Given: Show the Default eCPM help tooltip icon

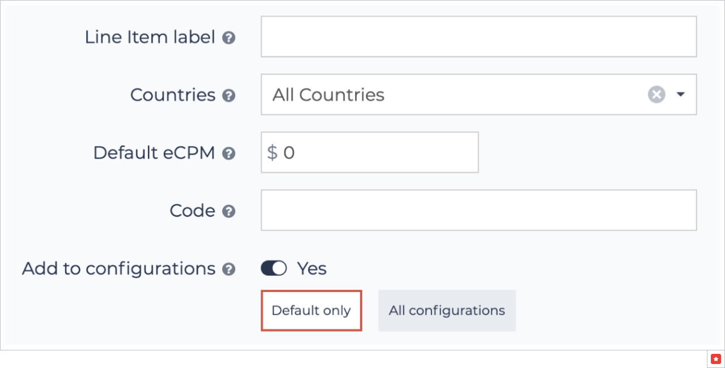Looking at the screenshot, I should 229,153.
